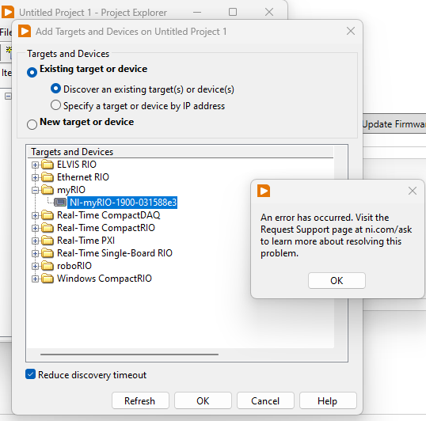The height and width of the screenshot is (421, 426).
Task: Expand the Real-Time CompactDAQ folder
Action: [35, 215]
